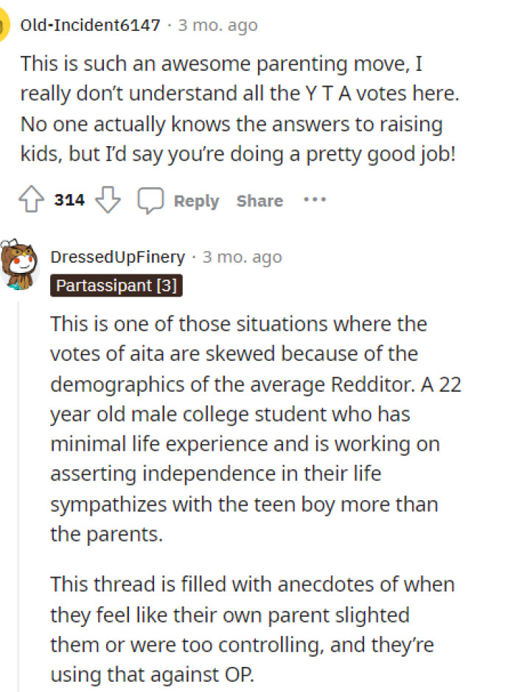Click the speech bubble reply icon
The width and height of the screenshot is (516, 692).
point(152,199)
